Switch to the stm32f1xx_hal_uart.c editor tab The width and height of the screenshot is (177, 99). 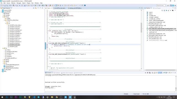[x=60, y=8]
